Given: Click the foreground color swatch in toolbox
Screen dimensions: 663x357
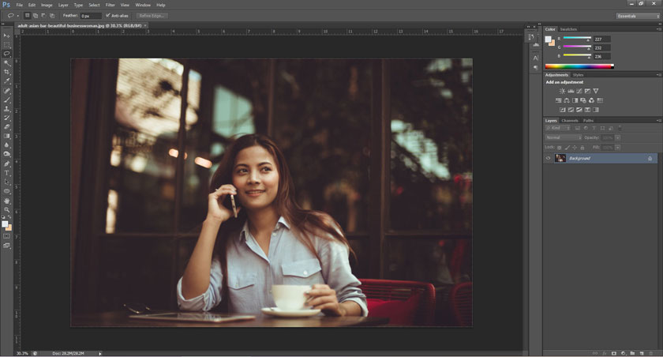Looking at the screenshot, I should pyautogui.click(x=5, y=224).
